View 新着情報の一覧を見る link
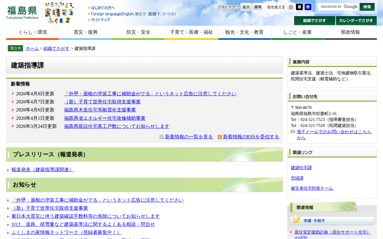Screen dimensions: 383x239 tap(189, 137)
